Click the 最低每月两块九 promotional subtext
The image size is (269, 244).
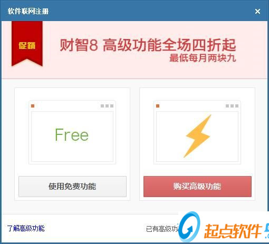203,58
